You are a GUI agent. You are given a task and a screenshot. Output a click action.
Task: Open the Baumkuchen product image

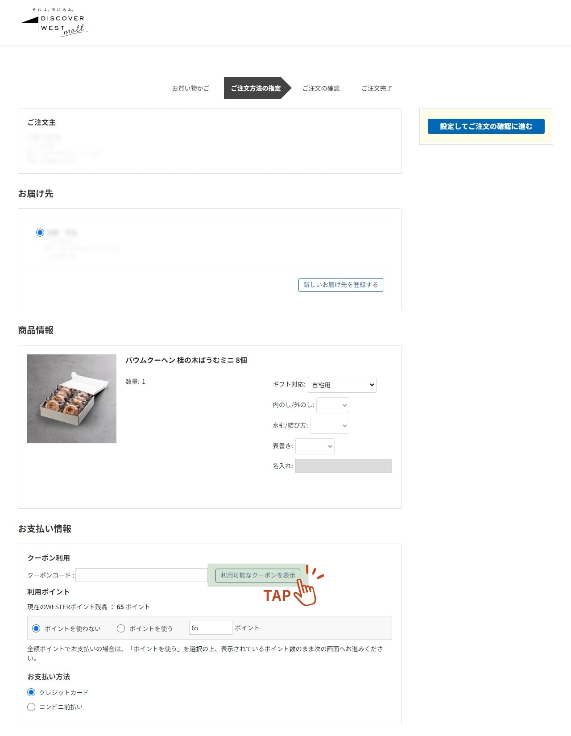pyautogui.click(x=72, y=399)
